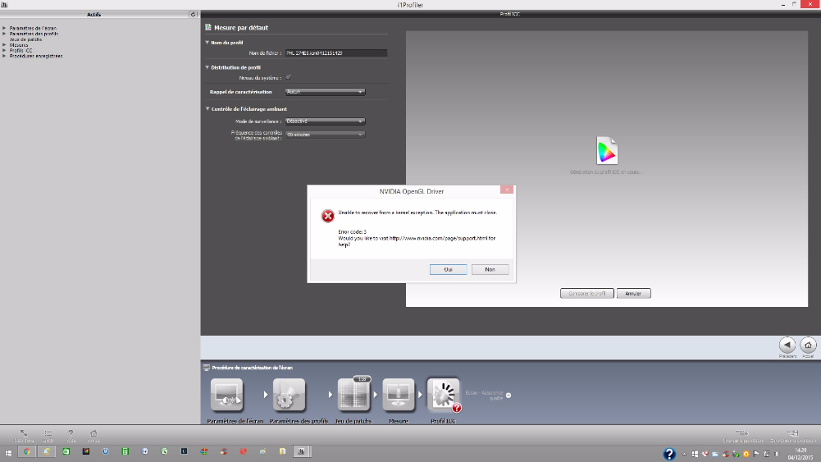This screenshot has height=462, width=821.
Task: Click the Annuler button
Action: tap(633, 293)
